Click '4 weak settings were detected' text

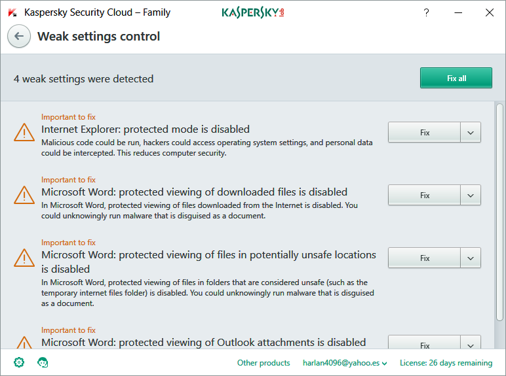point(84,79)
